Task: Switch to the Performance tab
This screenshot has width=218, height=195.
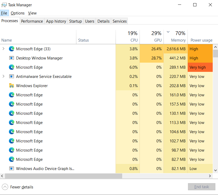Action: [32, 21]
